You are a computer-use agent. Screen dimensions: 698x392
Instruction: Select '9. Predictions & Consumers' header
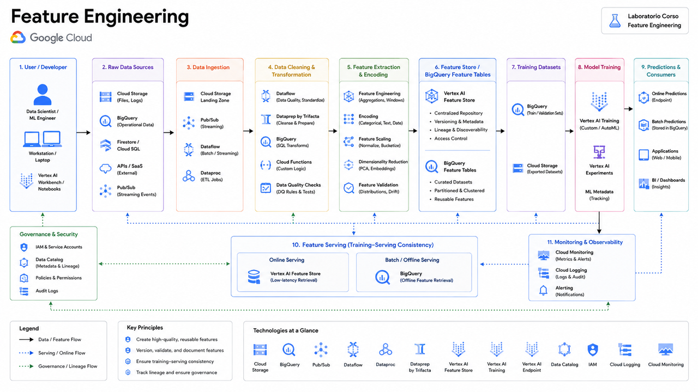point(661,71)
